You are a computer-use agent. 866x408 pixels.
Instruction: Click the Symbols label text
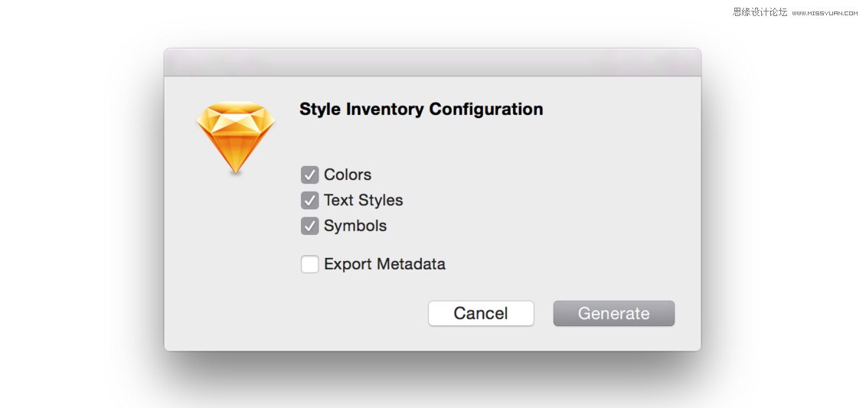355,227
